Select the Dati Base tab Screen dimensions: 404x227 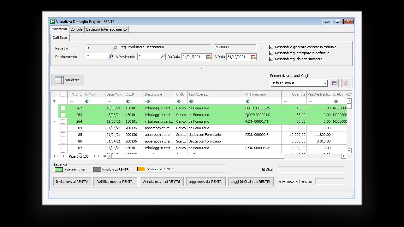(x=60, y=38)
